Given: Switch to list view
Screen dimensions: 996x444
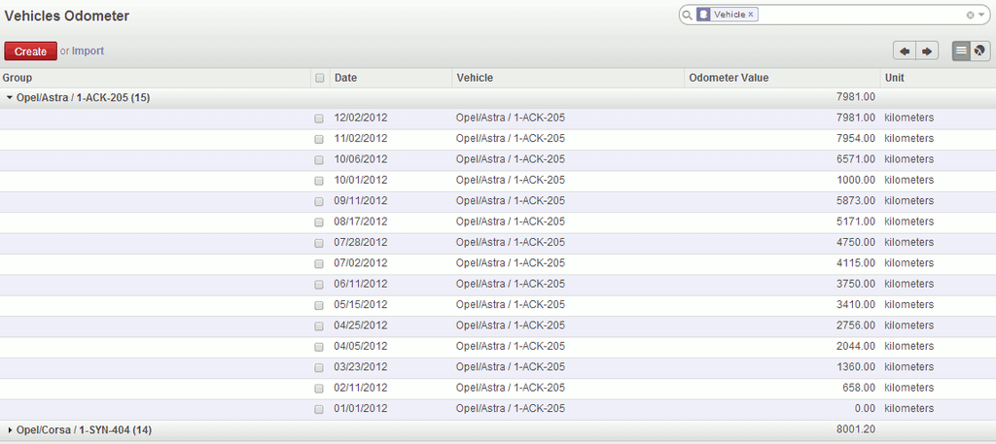Looking at the screenshot, I should tap(961, 51).
